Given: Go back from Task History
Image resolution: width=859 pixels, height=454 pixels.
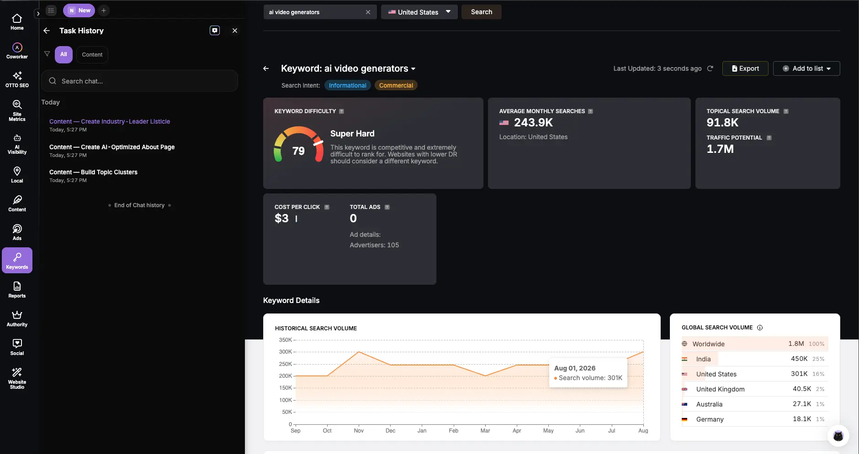Looking at the screenshot, I should click(x=47, y=31).
